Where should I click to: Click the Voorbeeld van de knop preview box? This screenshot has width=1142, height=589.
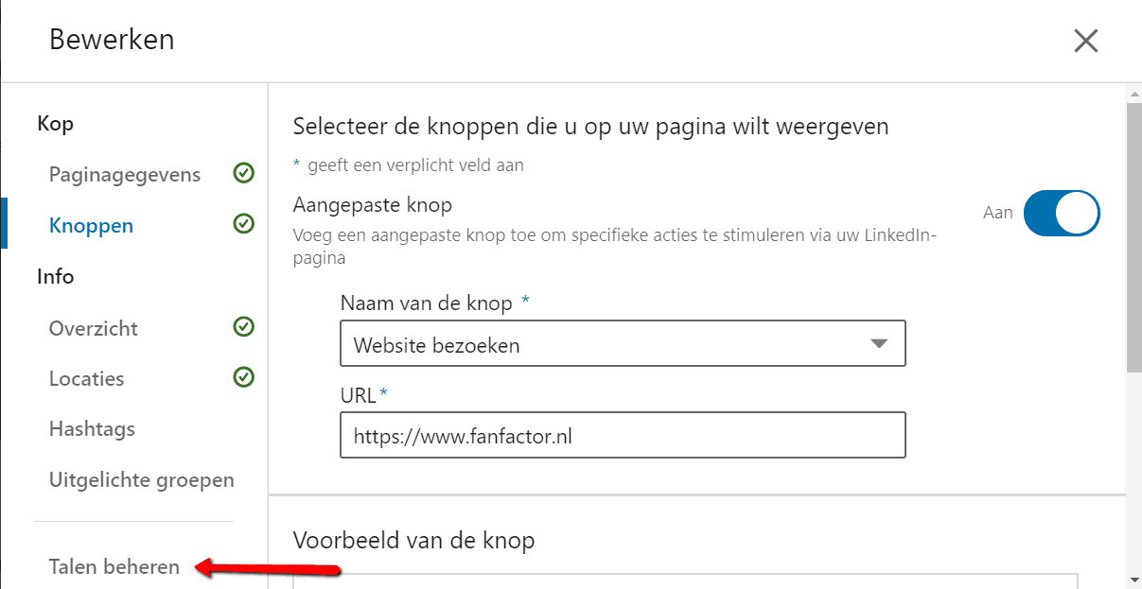[x=685, y=580]
